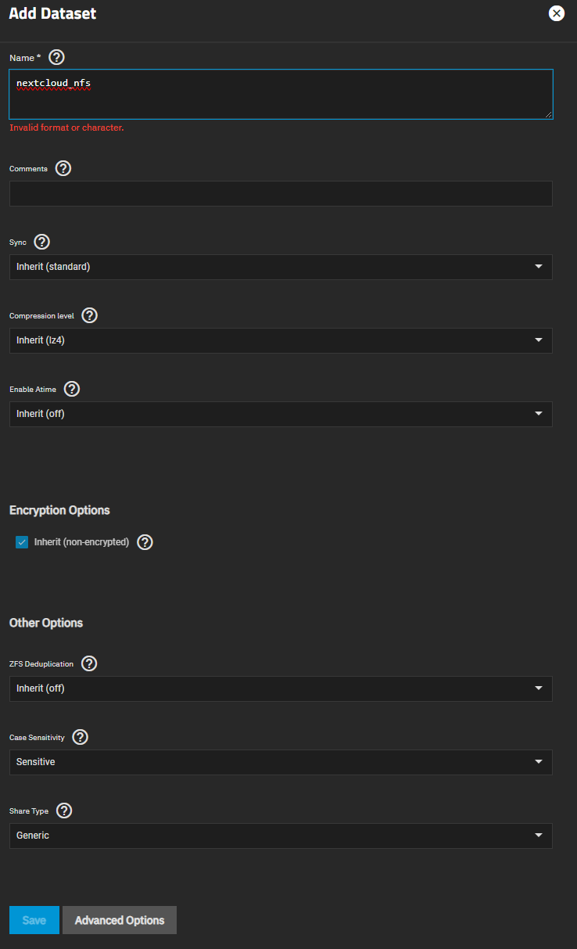
Task: Click Compression level help icon
Action: (x=90, y=315)
